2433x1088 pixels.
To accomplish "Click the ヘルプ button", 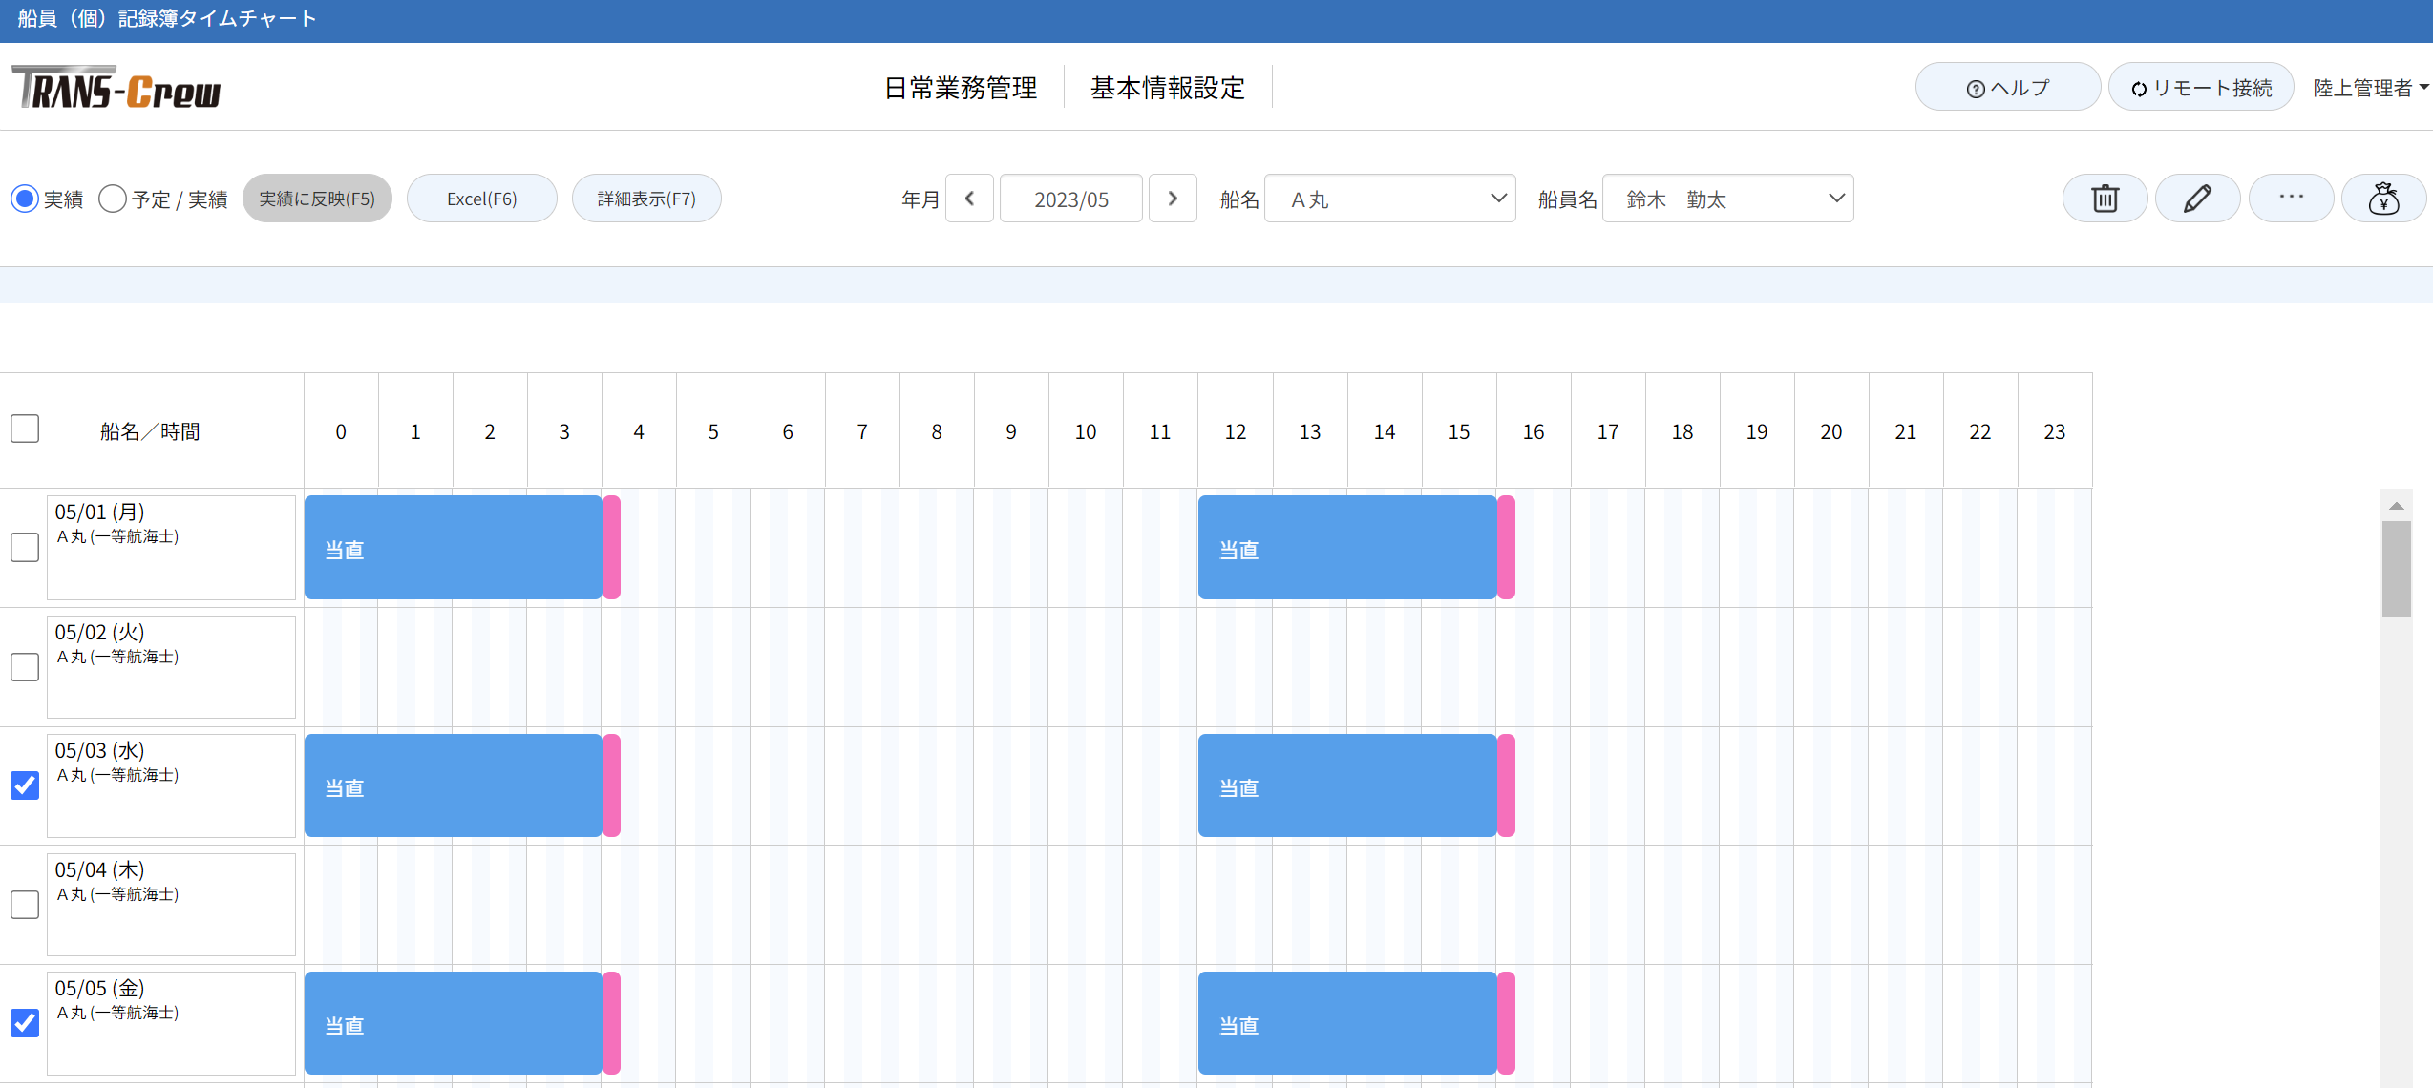I will (2008, 88).
